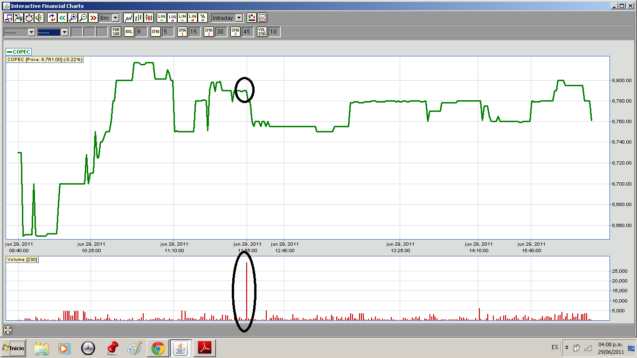The image size is (637, 358).
Task: Open the color settings palette icon
Action: pyautogui.click(x=252, y=18)
